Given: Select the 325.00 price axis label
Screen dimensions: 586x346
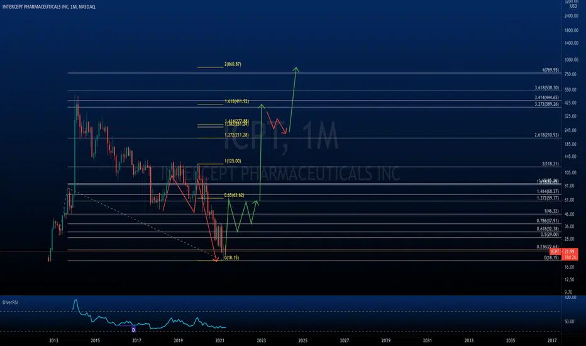Looking at the screenshot, I should 570,116.
